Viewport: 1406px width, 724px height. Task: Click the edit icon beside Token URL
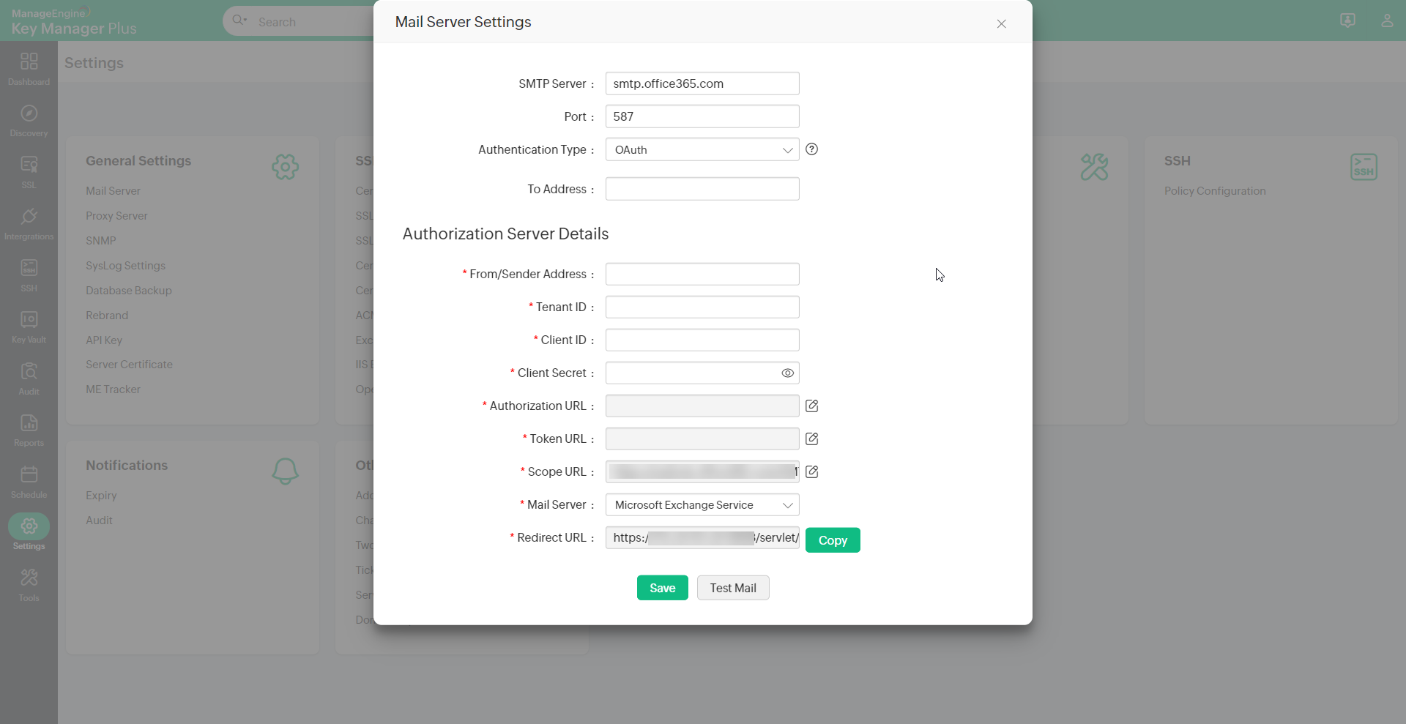tap(811, 438)
